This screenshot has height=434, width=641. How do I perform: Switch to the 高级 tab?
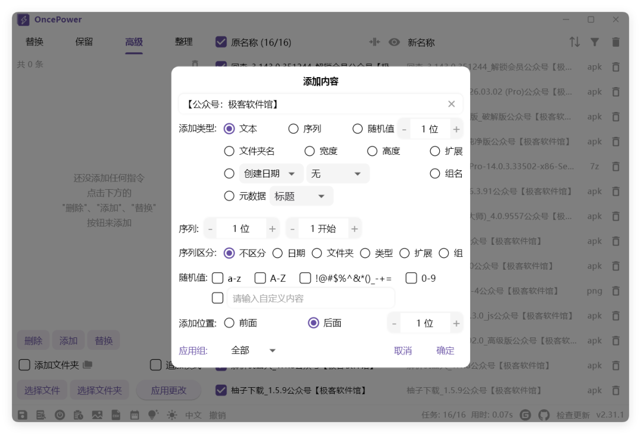pyautogui.click(x=134, y=42)
